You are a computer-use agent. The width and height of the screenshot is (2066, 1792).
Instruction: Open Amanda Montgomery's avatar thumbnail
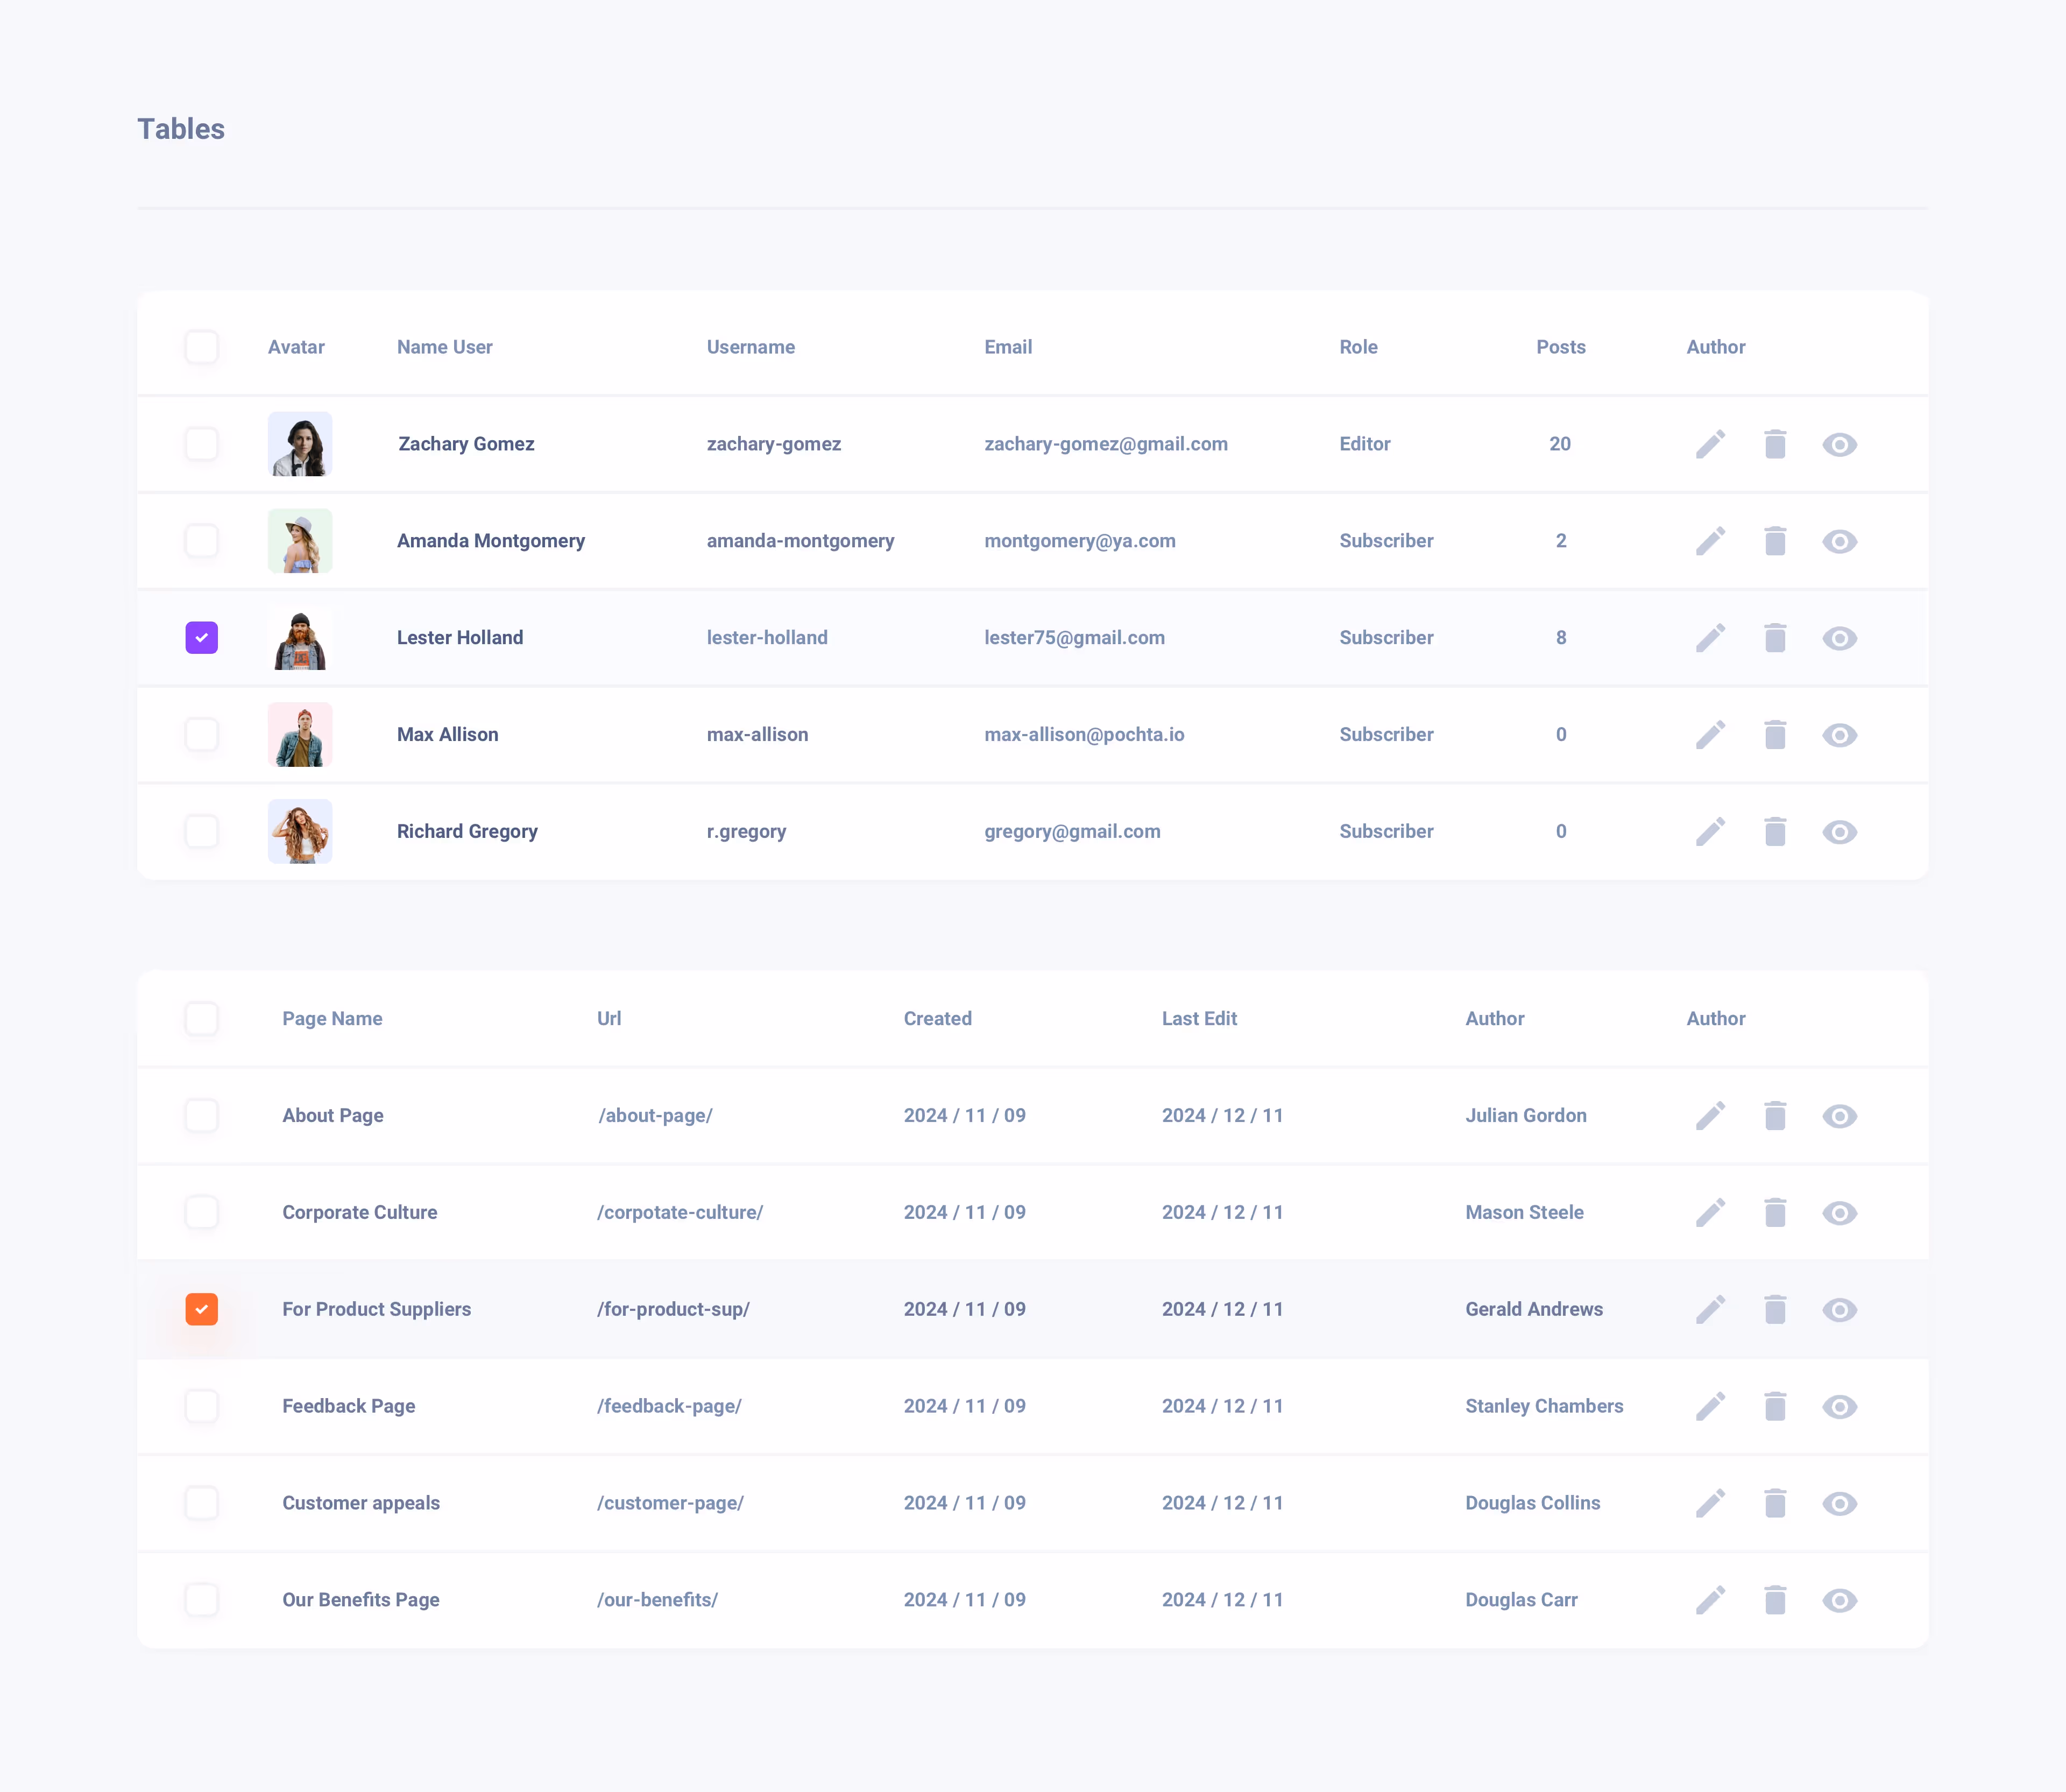pyautogui.click(x=300, y=541)
